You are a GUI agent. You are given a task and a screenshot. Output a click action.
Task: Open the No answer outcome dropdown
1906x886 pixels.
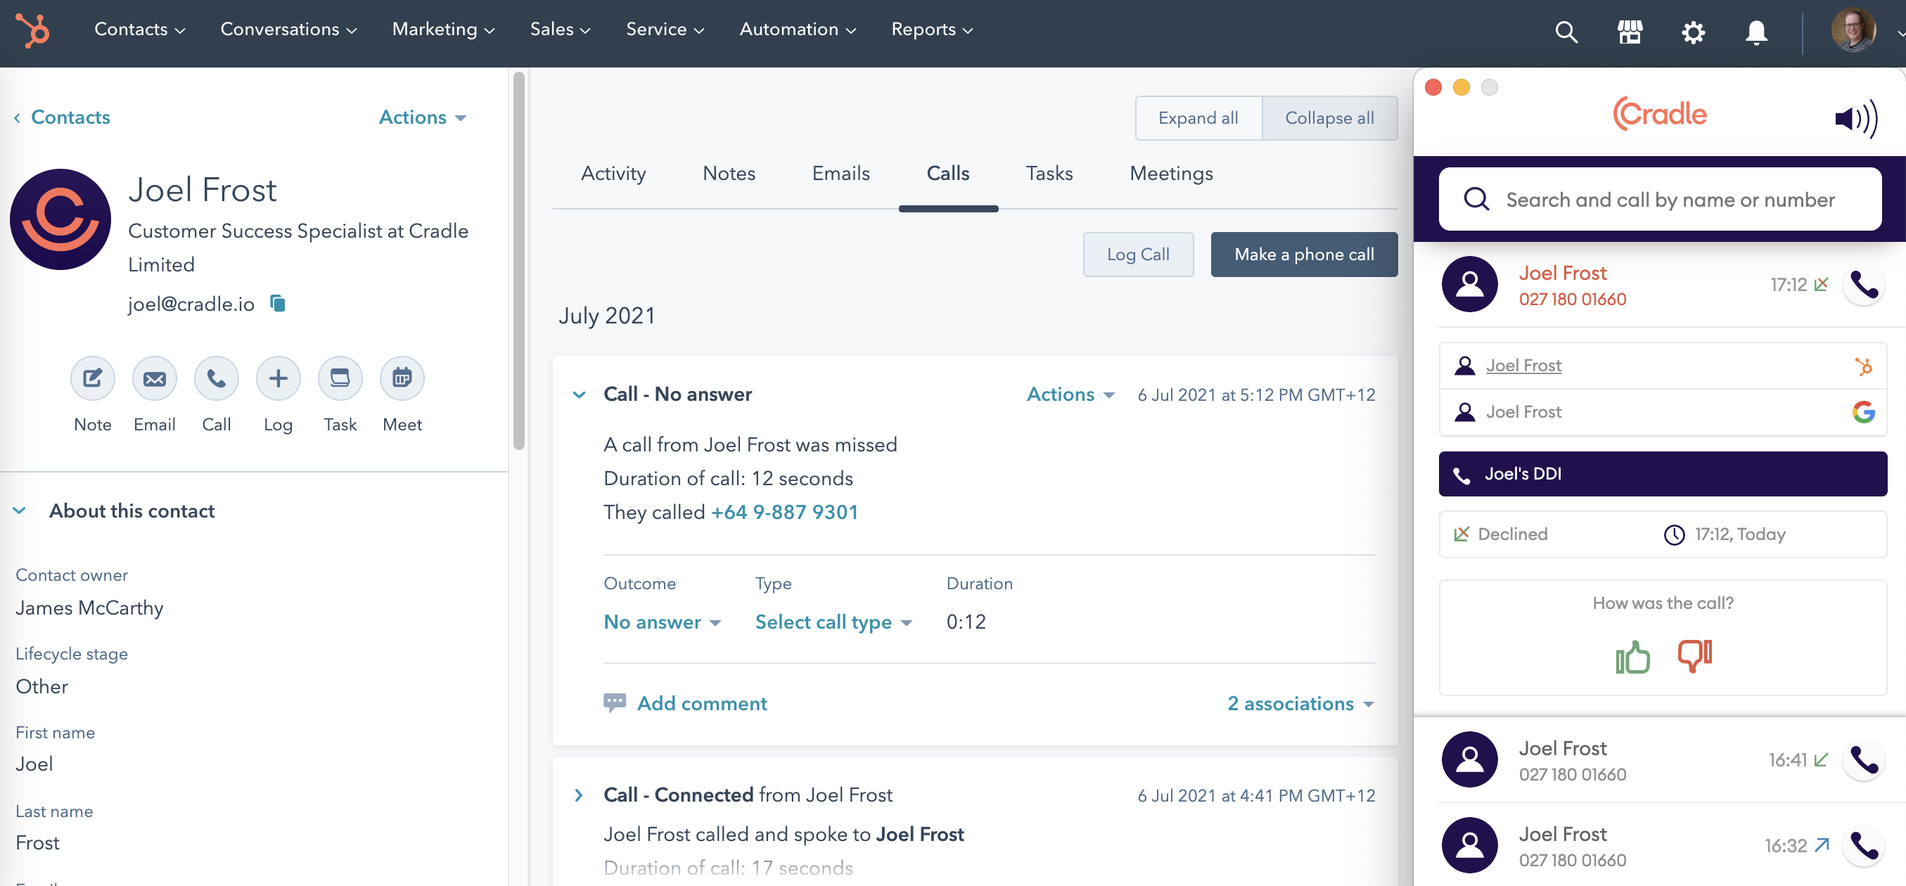pos(663,622)
